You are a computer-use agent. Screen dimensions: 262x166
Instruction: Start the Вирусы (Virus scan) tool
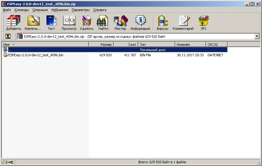point(162,23)
